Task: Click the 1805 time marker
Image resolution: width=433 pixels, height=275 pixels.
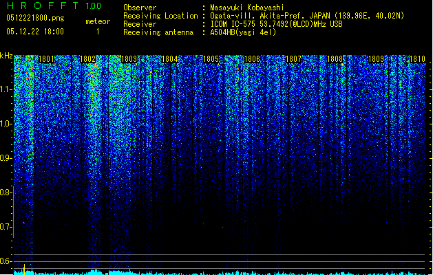Action: [211, 59]
